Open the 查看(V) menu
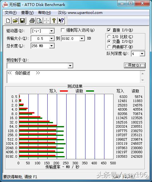152x182 pixels. [27, 13]
